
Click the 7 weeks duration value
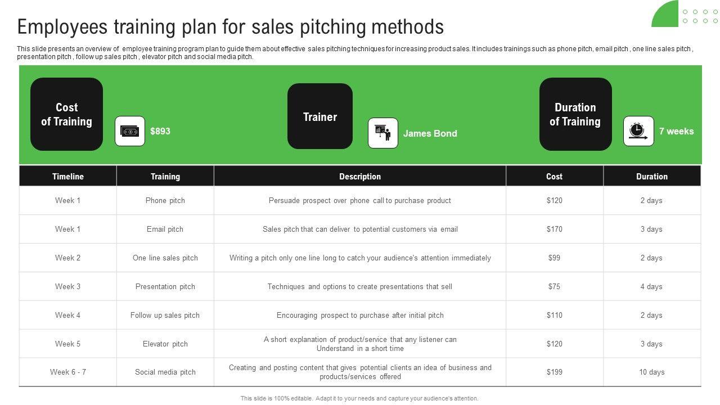coord(676,131)
